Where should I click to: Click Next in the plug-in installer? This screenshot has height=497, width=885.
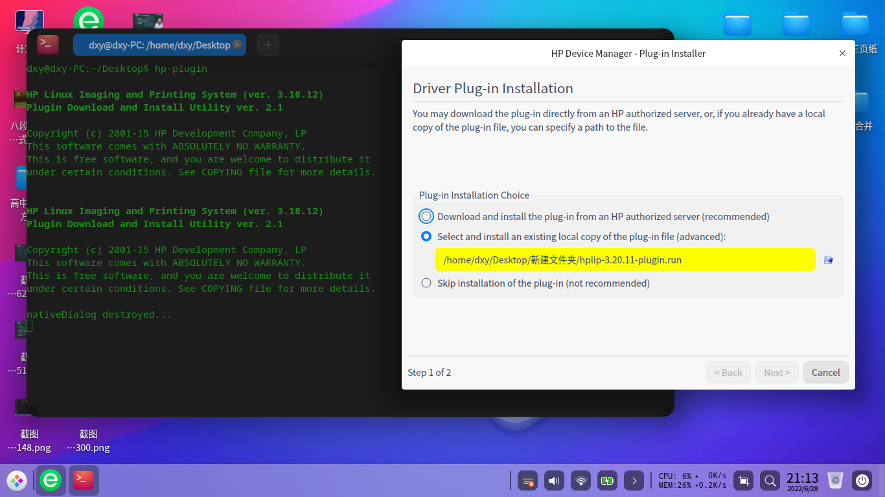coord(776,373)
